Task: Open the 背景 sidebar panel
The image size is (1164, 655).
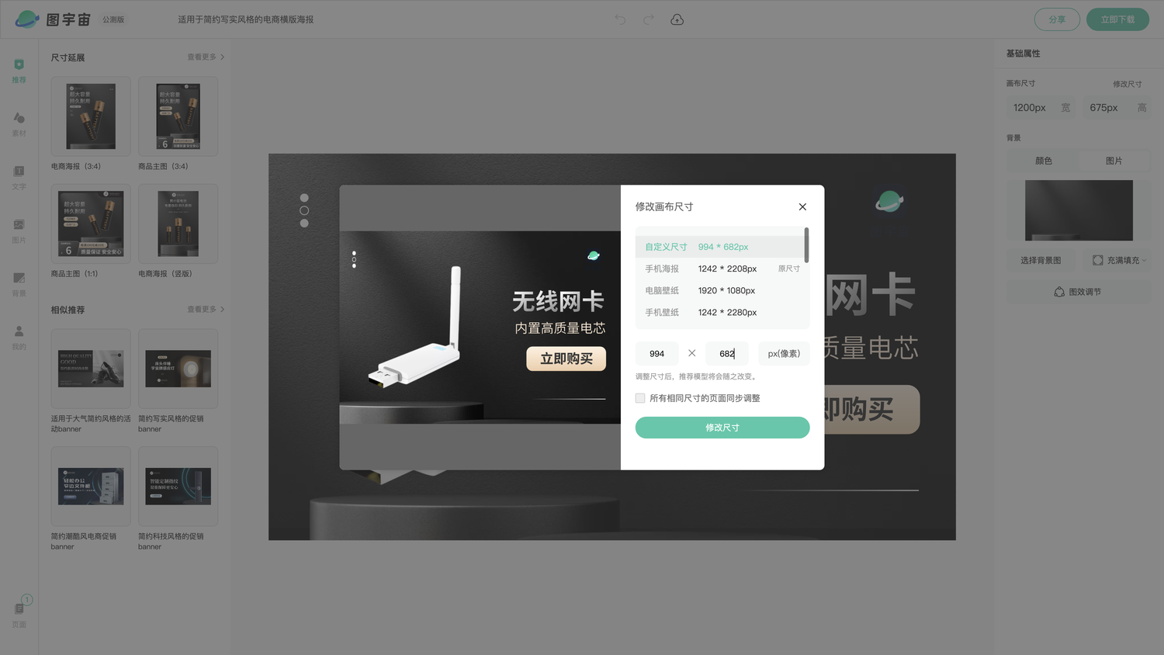Action: (19, 285)
